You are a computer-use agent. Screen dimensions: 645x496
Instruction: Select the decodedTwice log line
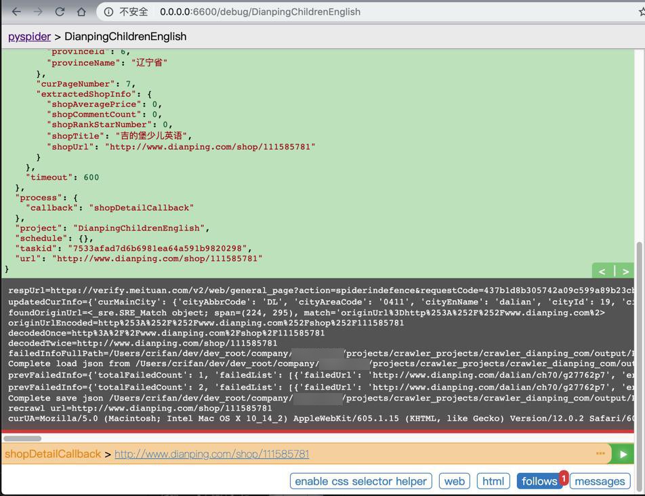pyautogui.click(x=142, y=344)
